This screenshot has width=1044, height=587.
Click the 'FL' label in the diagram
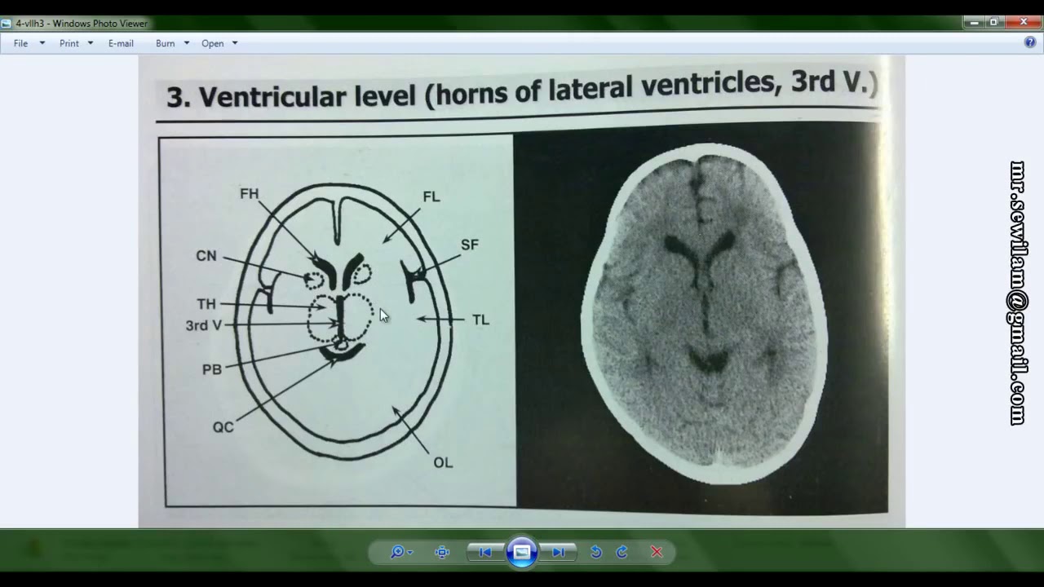pyautogui.click(x=431, y=196)
